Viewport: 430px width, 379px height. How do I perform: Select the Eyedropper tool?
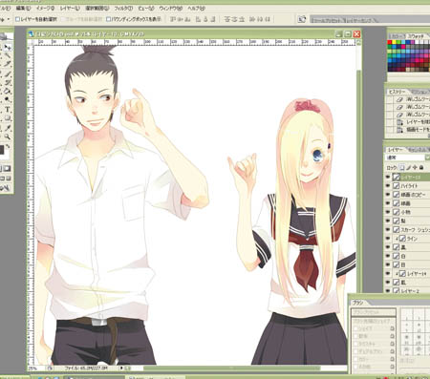coord(8,128)
